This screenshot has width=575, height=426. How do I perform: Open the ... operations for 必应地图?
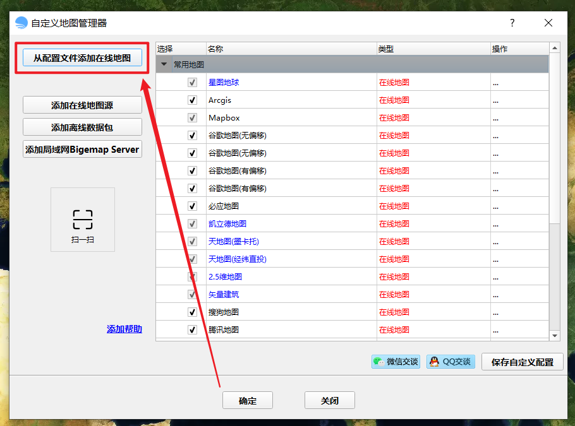[496, 206]
